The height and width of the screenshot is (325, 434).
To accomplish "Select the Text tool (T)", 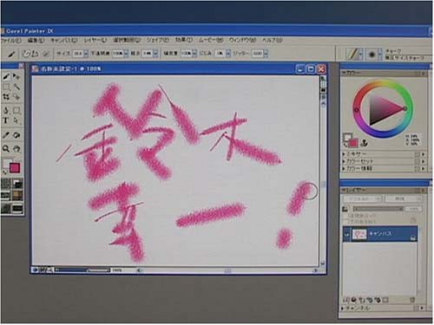I will 6,120.
